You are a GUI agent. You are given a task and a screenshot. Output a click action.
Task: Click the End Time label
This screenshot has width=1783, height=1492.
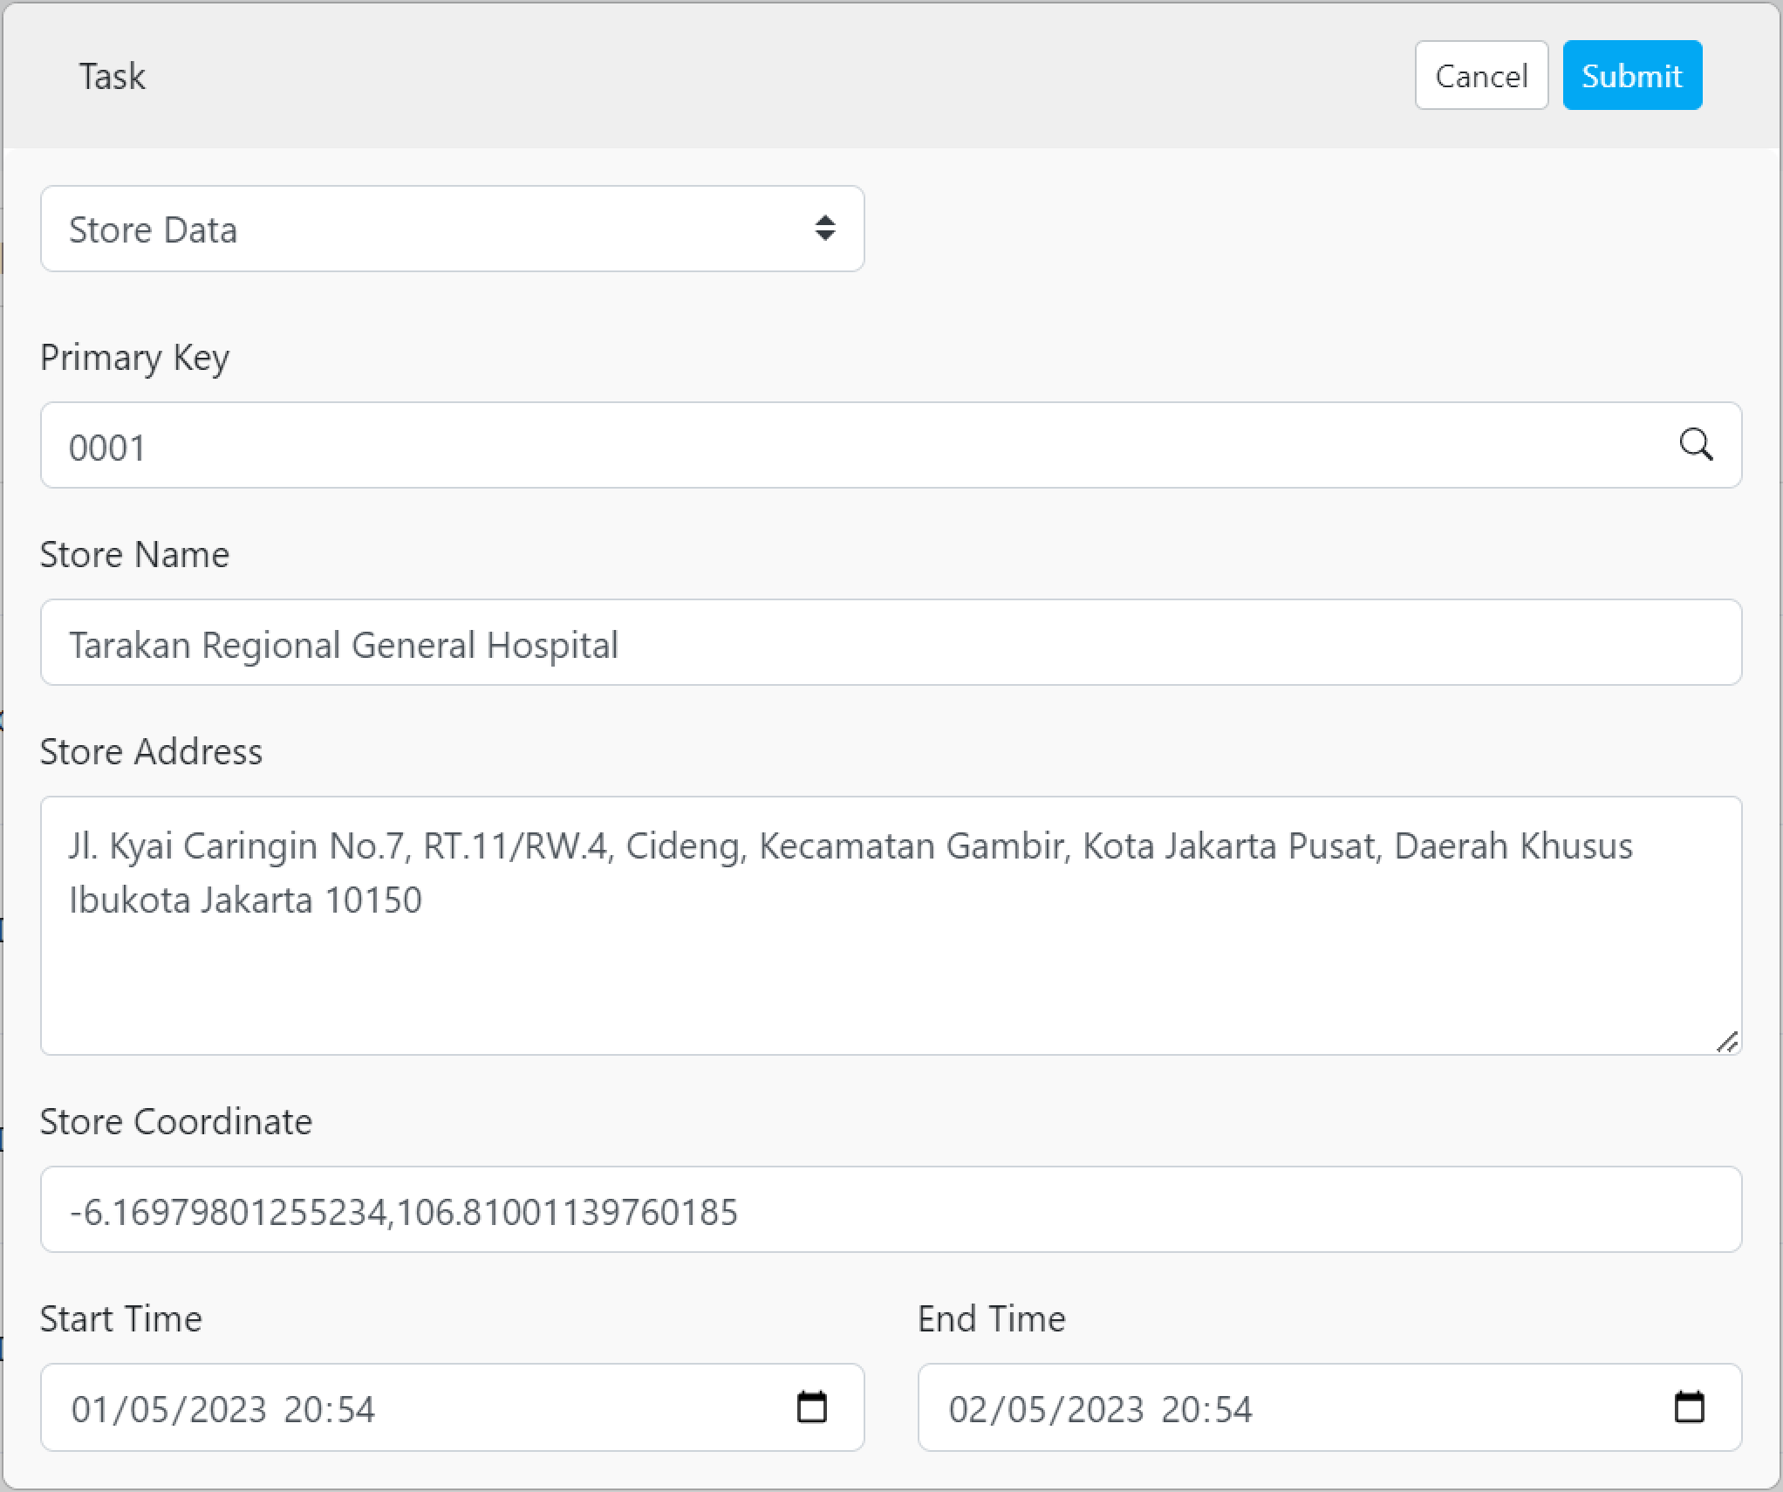click(990, 1319)
